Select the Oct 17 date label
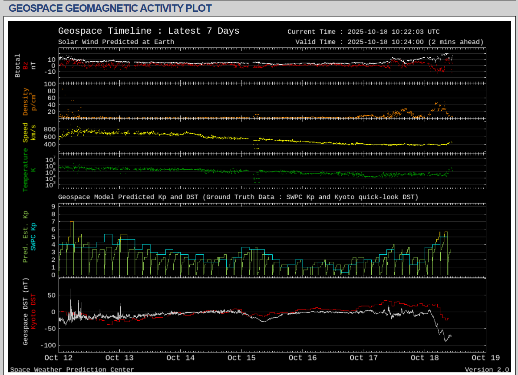The image size is (518, 375). click(x=364, y=358)
